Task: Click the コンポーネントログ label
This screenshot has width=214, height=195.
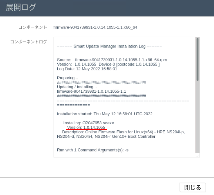Action: click(x=29, y=42)
